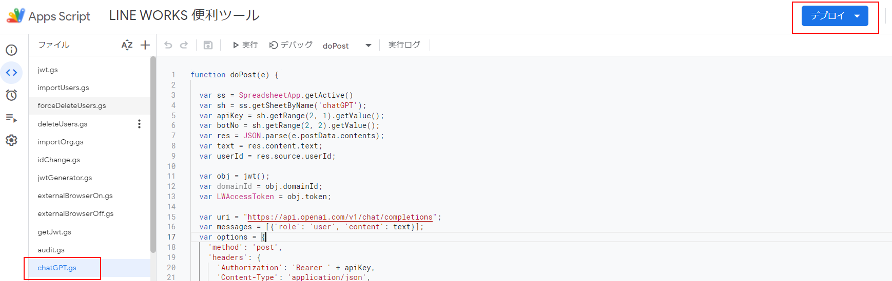Open the Editor code icon in sidebar
Viewport: 892px width, 281px height.
pyautogui.click(x=11, y=73)
